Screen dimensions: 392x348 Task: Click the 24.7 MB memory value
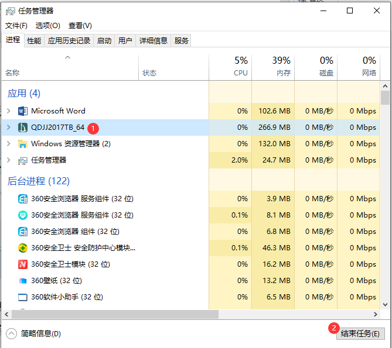click(x=277, y=160)
